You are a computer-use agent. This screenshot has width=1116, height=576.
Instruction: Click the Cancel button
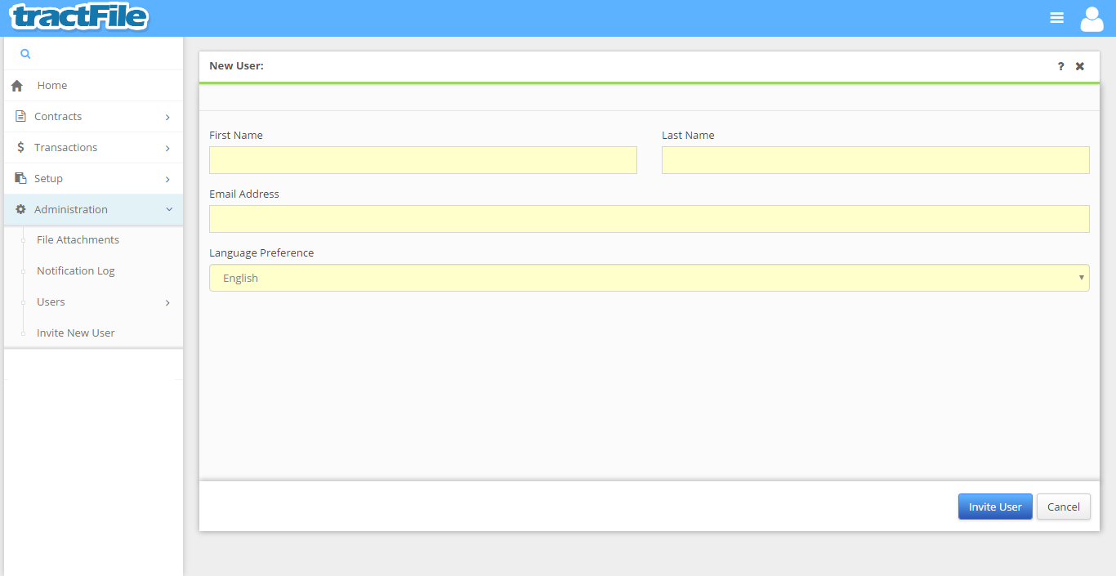[x=1063, y=507]
